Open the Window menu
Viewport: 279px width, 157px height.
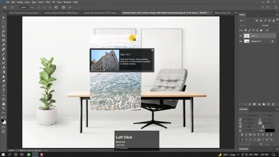pyautogui.click(x=67, y=2)
